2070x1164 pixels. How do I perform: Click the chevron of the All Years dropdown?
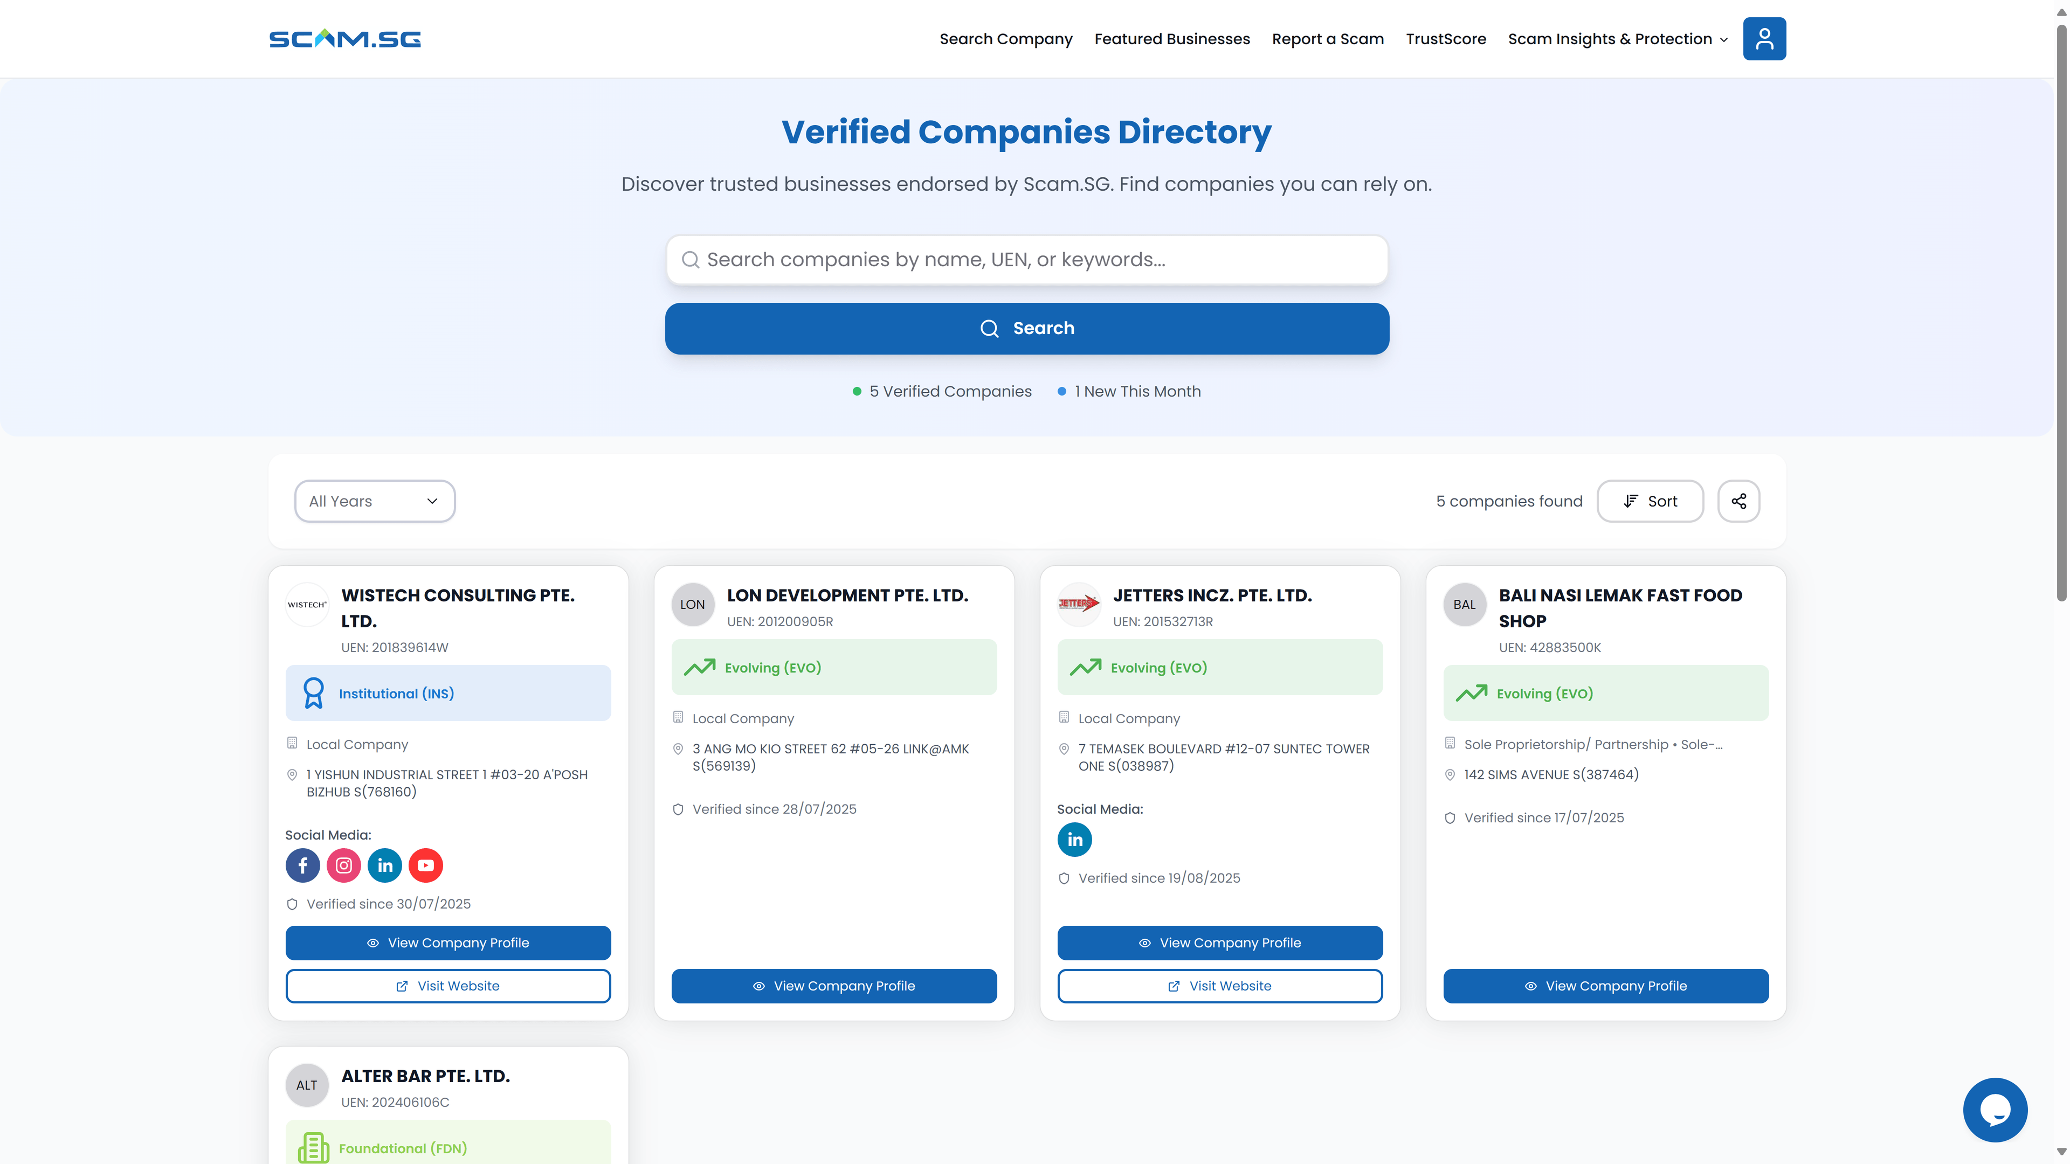coord(432,501)
